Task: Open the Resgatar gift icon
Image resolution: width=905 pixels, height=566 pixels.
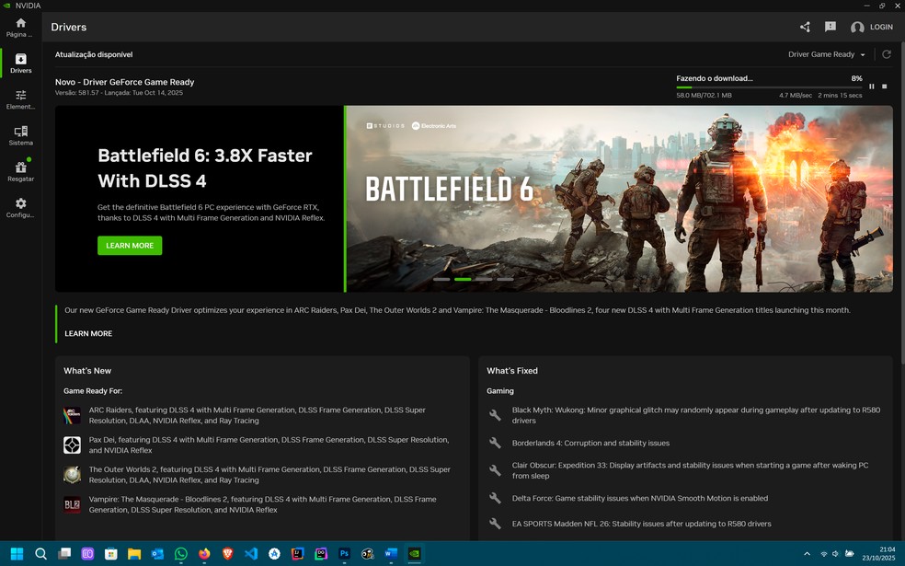Action: point(20,171)
